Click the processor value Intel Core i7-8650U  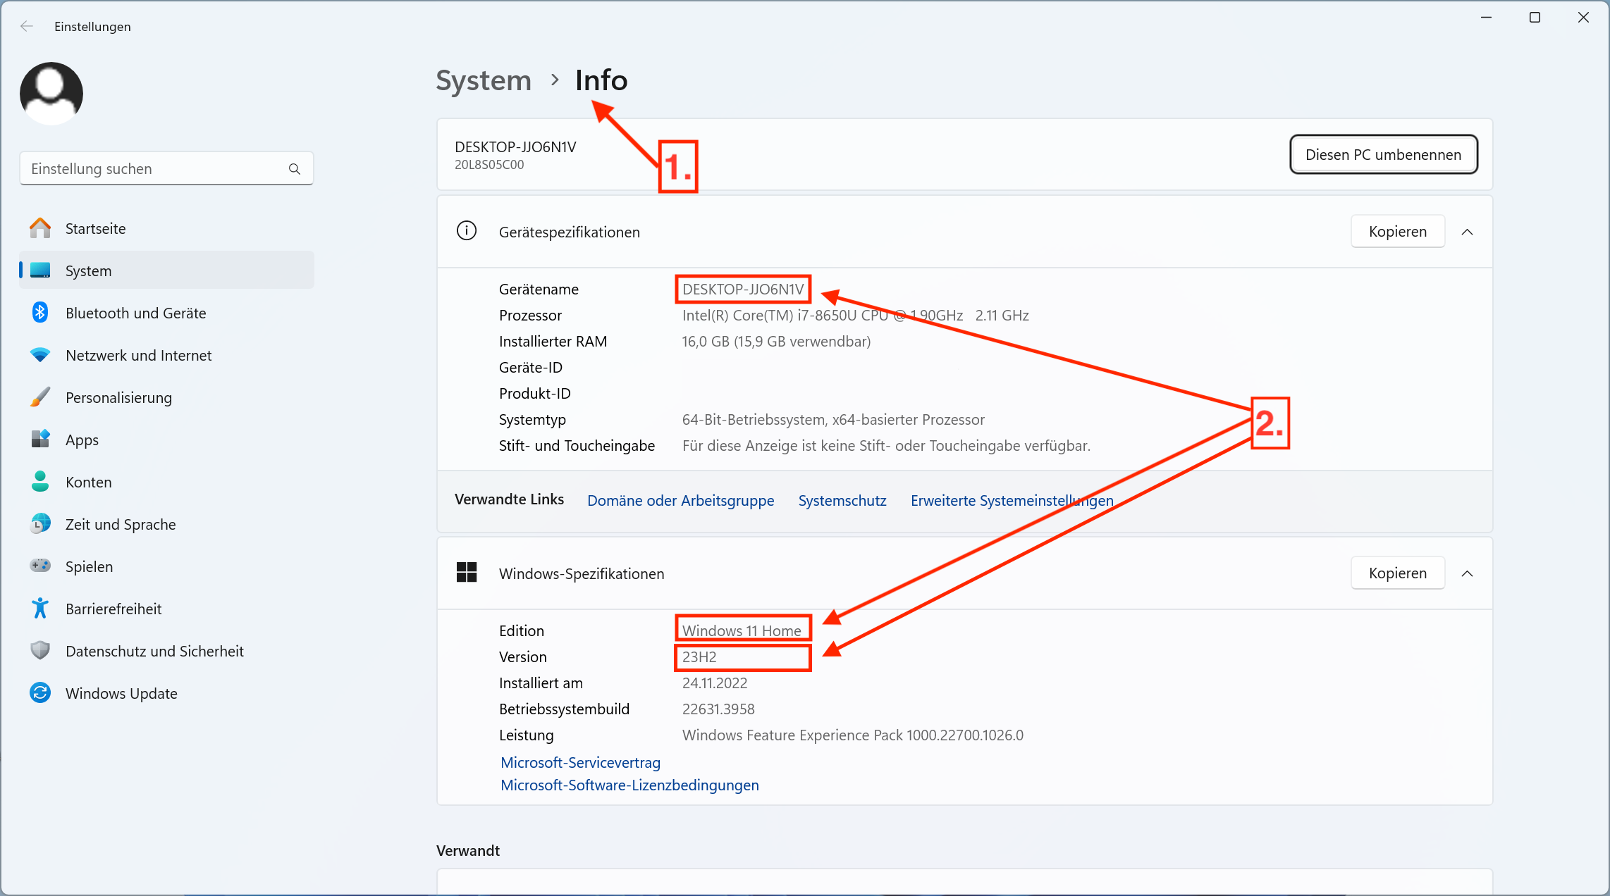[855, 315]
